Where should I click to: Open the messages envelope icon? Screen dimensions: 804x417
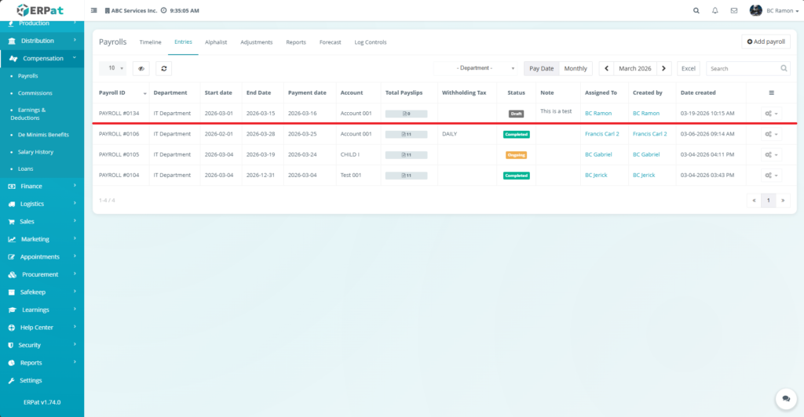734,11
